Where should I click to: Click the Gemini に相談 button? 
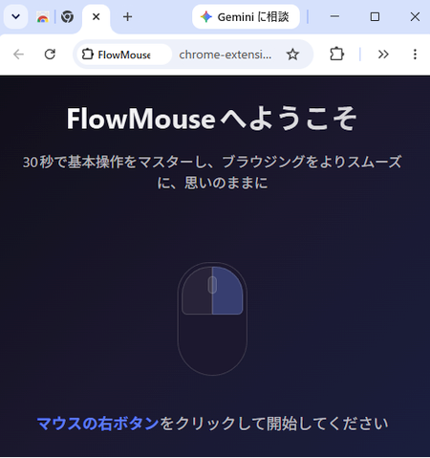pos(246,17)
